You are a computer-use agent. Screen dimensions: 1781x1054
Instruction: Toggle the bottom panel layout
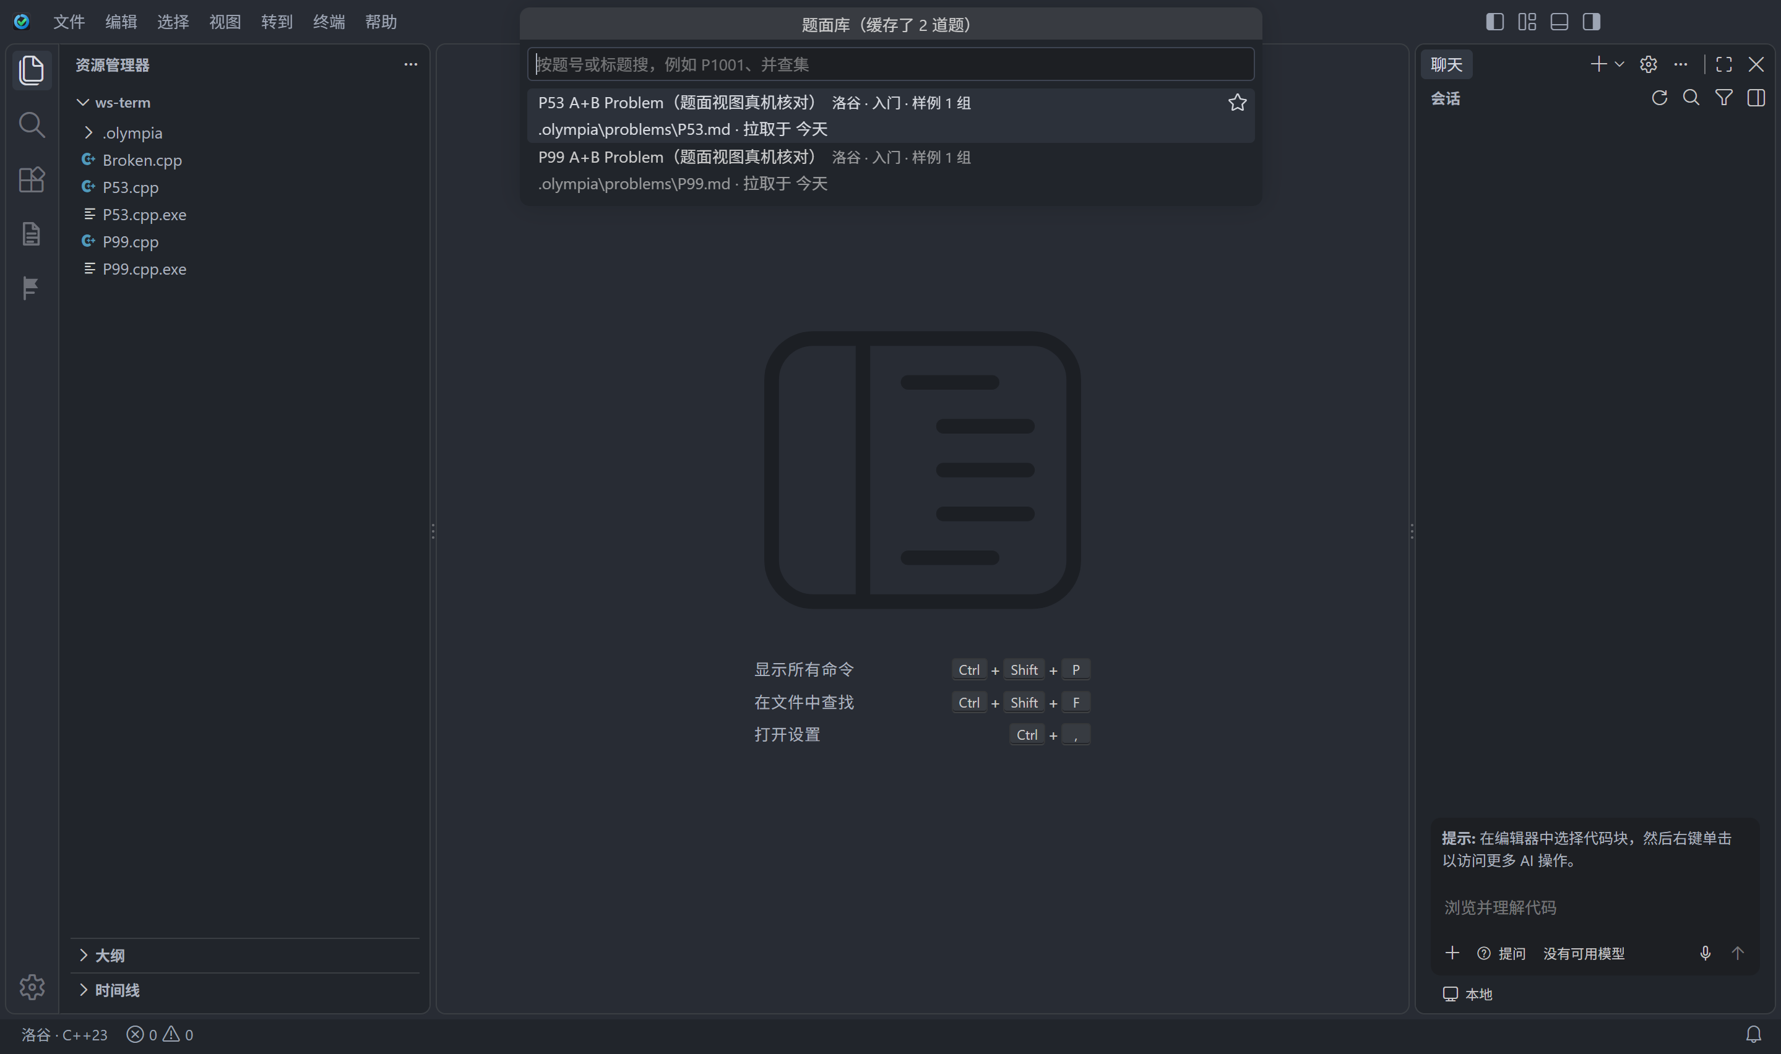point(1559,22)
